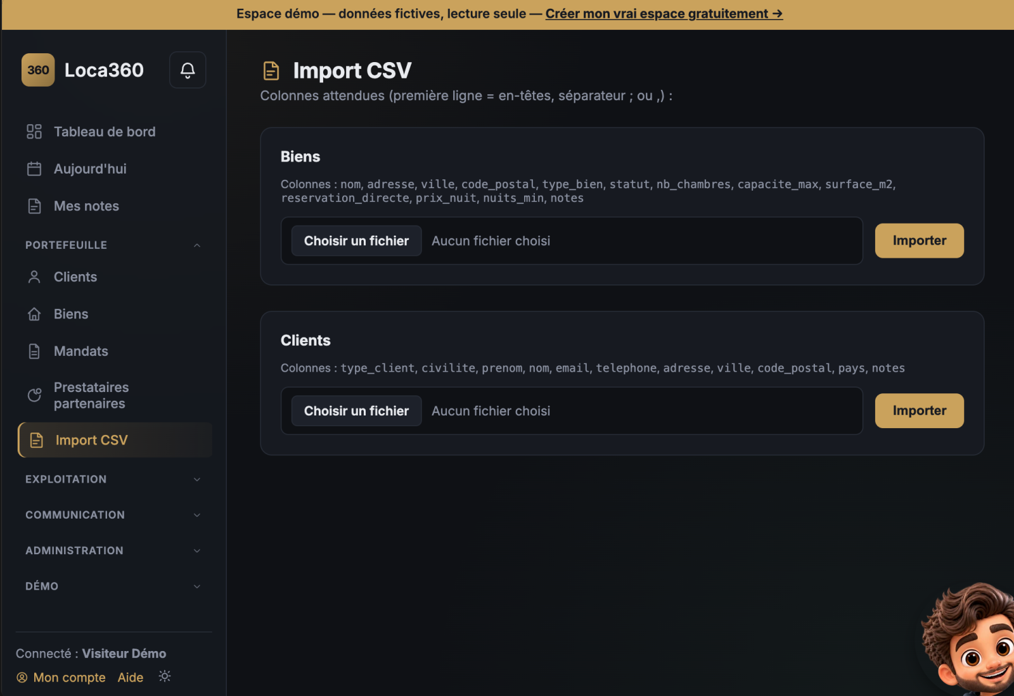Click the Mes notes document icon
Image resolution: width=1014 pixels, height=696 pixels.
point(34,206)
